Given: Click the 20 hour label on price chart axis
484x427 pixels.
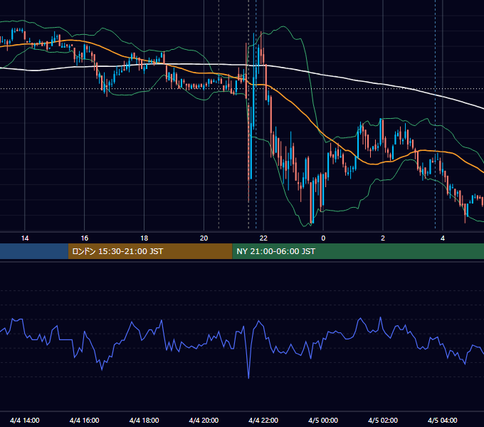Looking at the screenshot, I should pos(204,238).
